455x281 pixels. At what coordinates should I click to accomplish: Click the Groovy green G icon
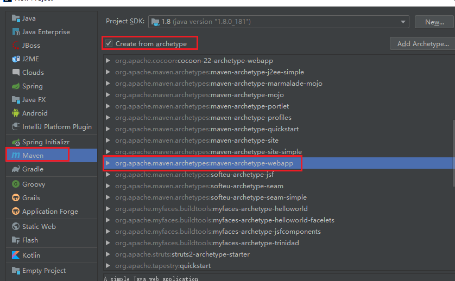16,184
